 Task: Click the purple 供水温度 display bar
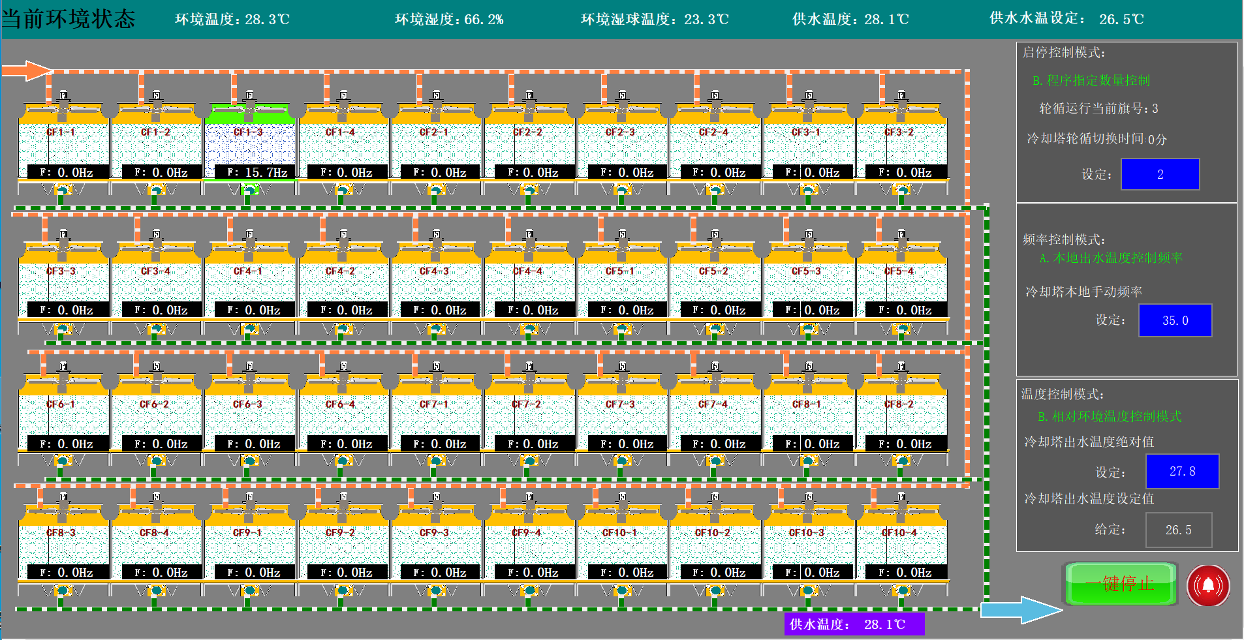(854, 624)
